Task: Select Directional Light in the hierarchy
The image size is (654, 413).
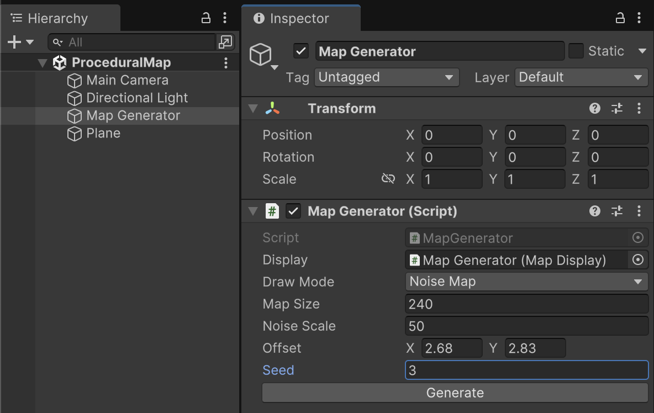Action: pyautogui.click(x=137, y=98)
